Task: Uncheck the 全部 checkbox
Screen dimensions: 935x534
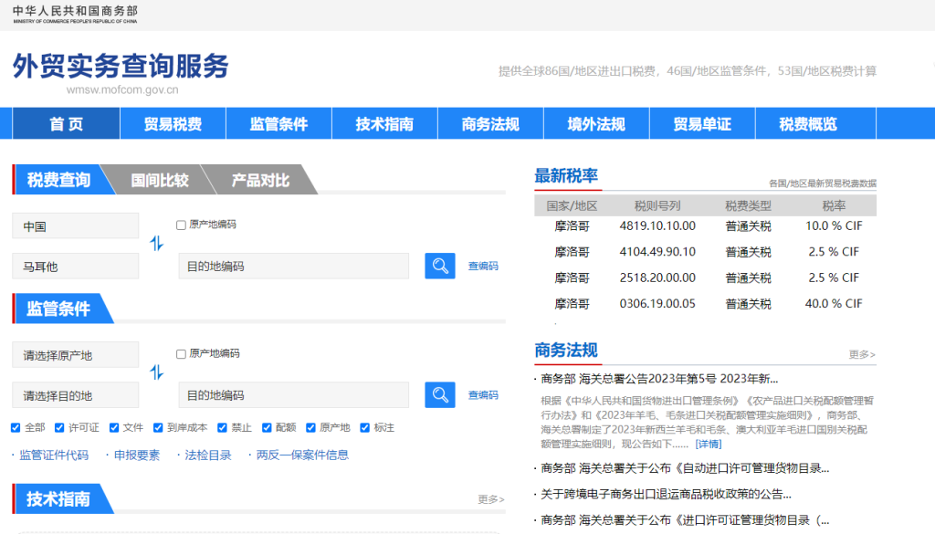Action: (16, 427)
